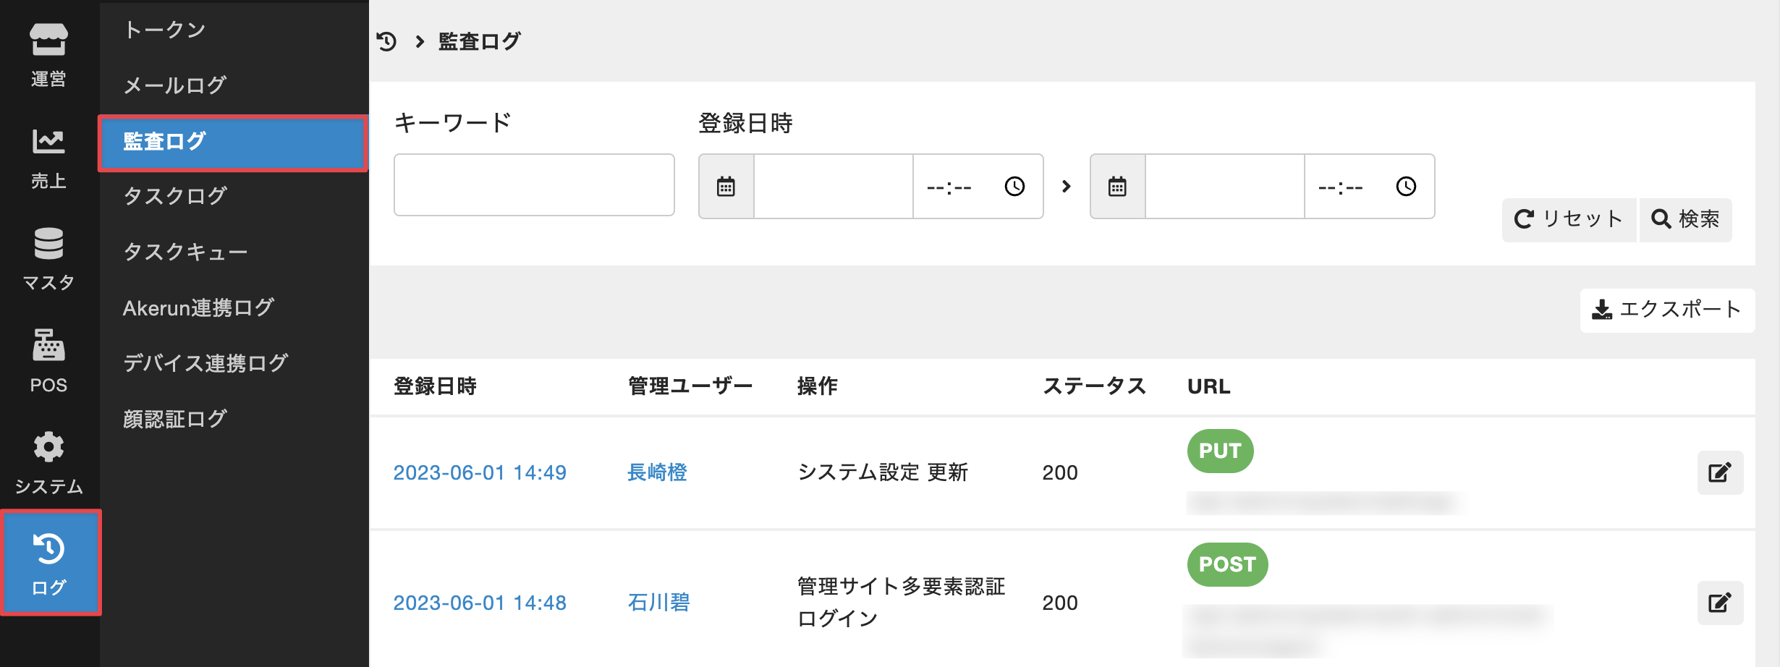1780x667 pixels.
Task: Click the エクスポート export button
Action: pos(1666,310)
